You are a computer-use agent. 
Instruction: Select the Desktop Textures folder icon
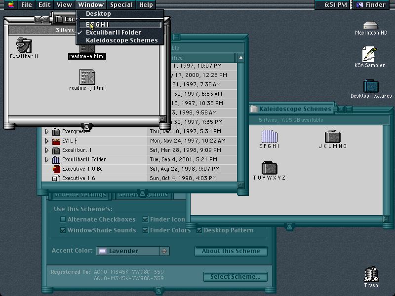coord(371,86)
